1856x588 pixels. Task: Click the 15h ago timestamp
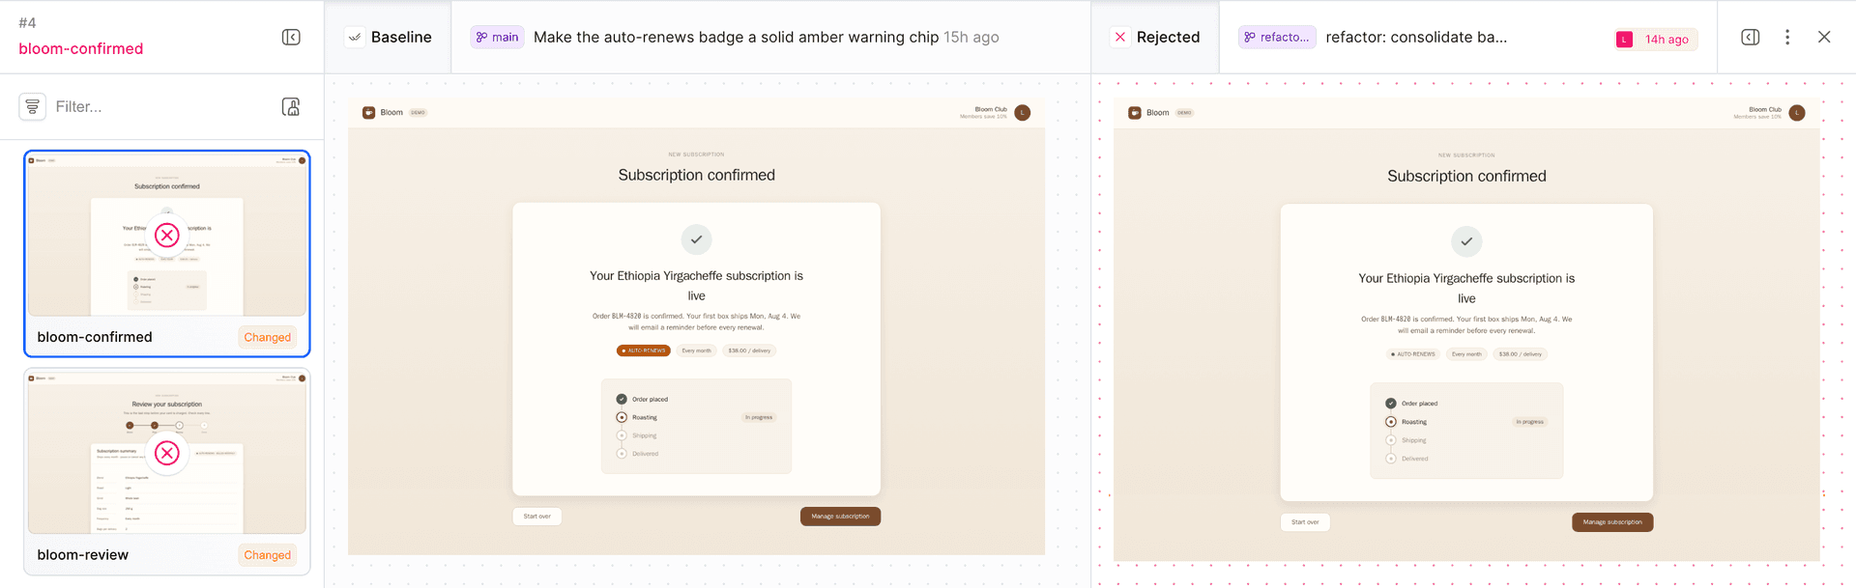[x=971, y=37]
